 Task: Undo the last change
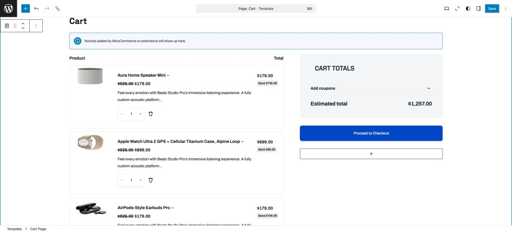(36, 8)
